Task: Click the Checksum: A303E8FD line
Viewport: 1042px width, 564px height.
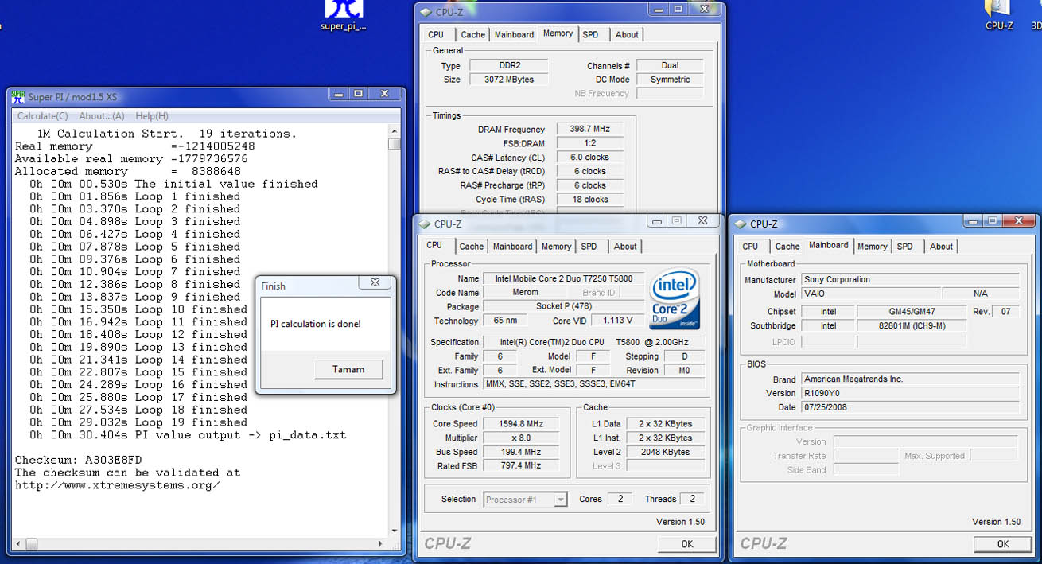Action: click(79, 460)
